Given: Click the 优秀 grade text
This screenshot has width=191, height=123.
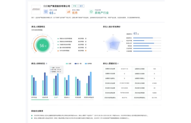Looking at the screenshot, I should pyautogui.click(x=75, y=13).
